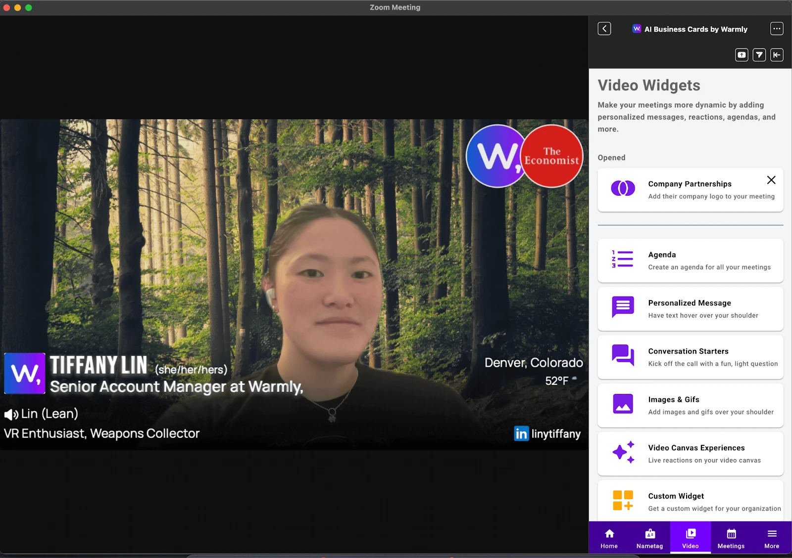This screenshot has height=558, width=792.
Task: Click the Video Widgets heading
Action: click(x=648, y=86)
